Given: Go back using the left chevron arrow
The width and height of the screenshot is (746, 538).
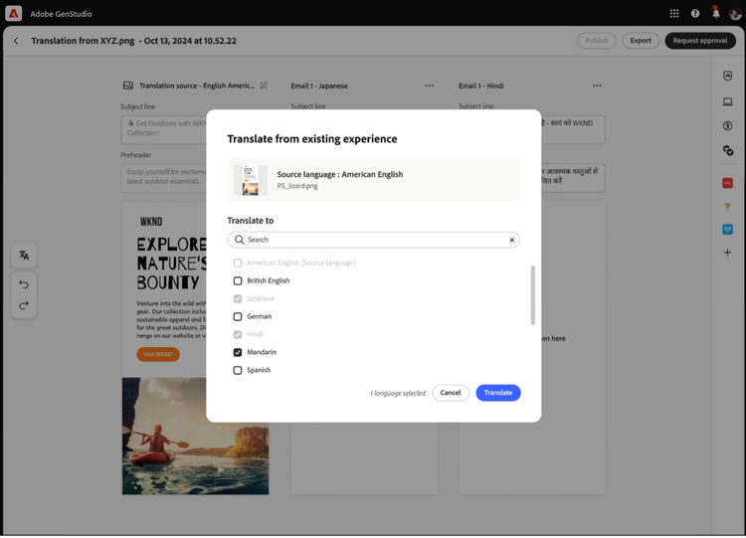Looking at the screenshot, I should point(16,41).
